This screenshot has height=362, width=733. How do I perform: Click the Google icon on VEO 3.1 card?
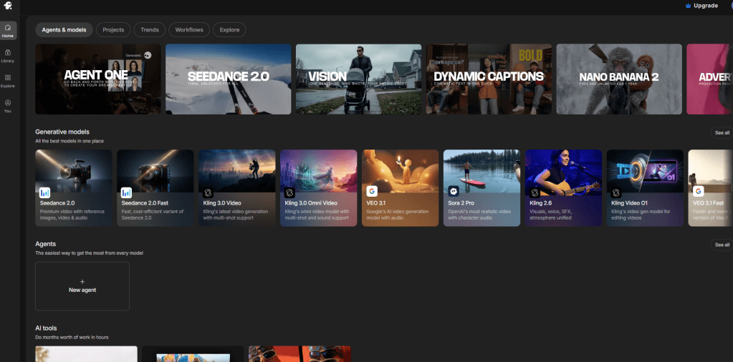coord(372,191)
